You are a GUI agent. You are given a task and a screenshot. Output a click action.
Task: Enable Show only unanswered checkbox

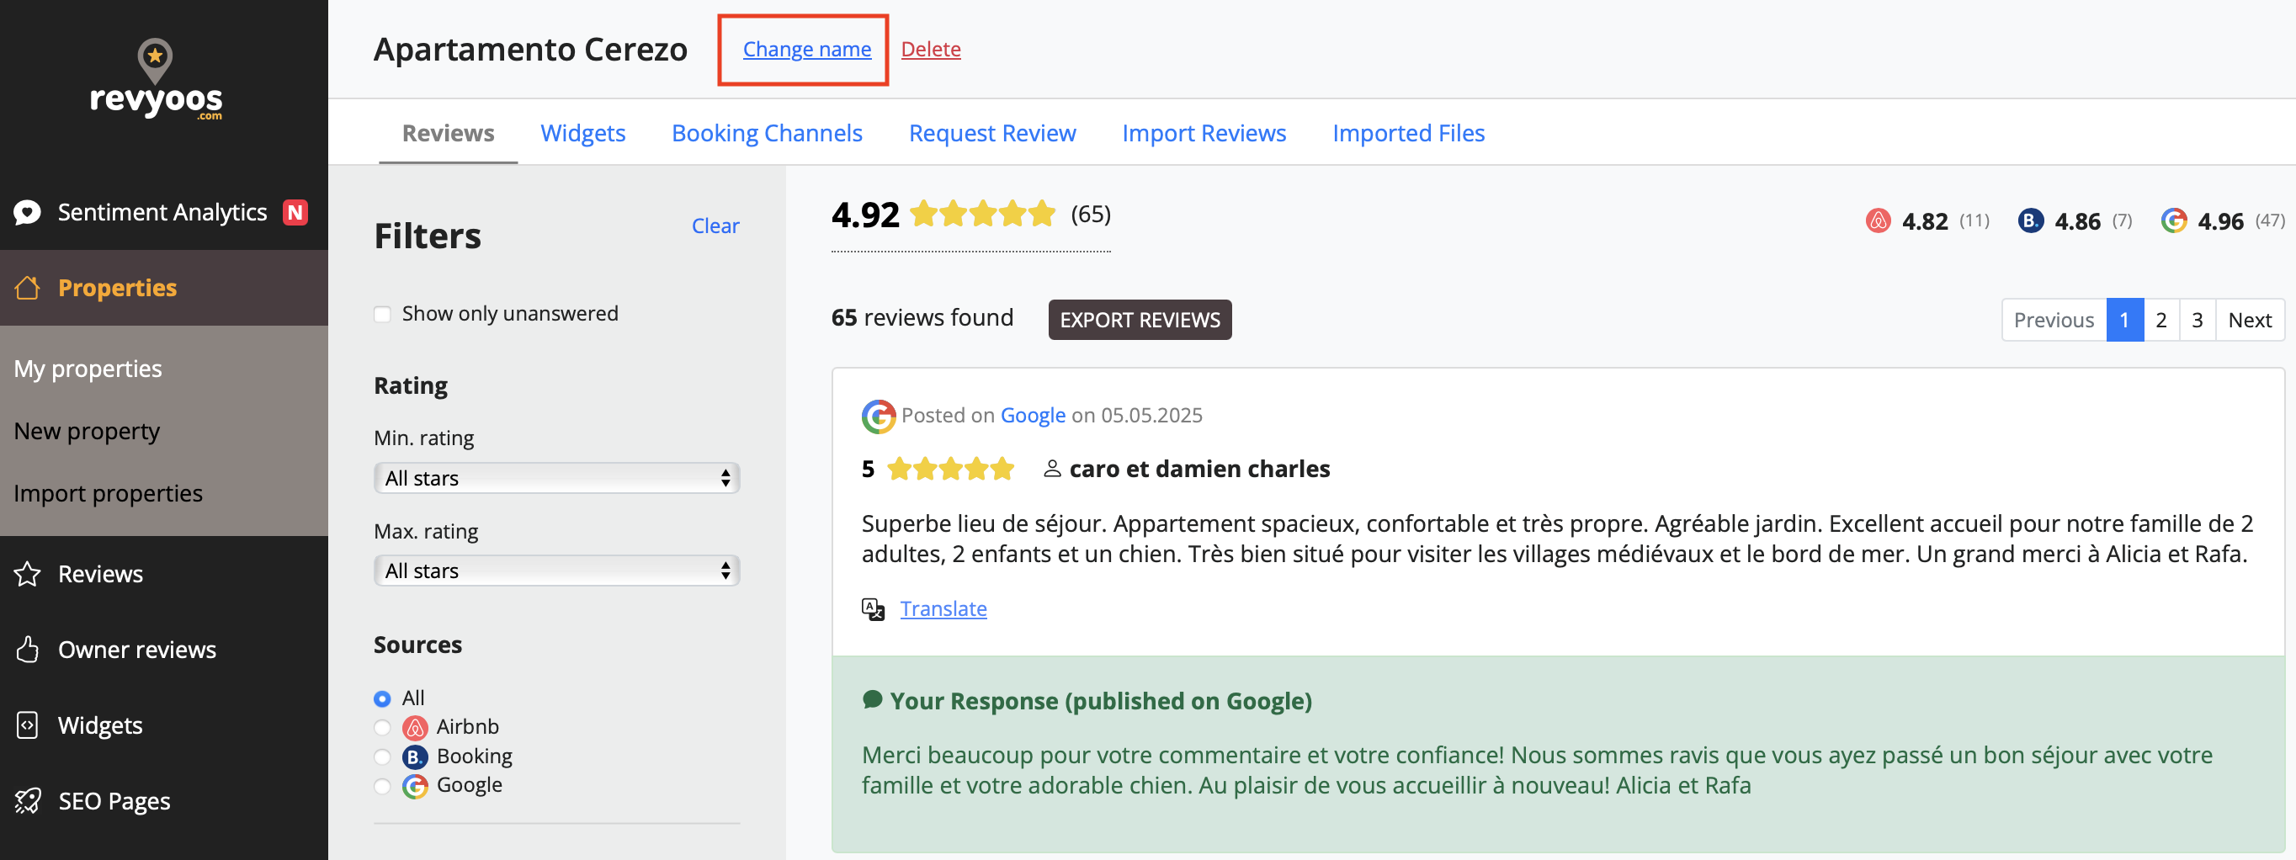pos(382,314)
